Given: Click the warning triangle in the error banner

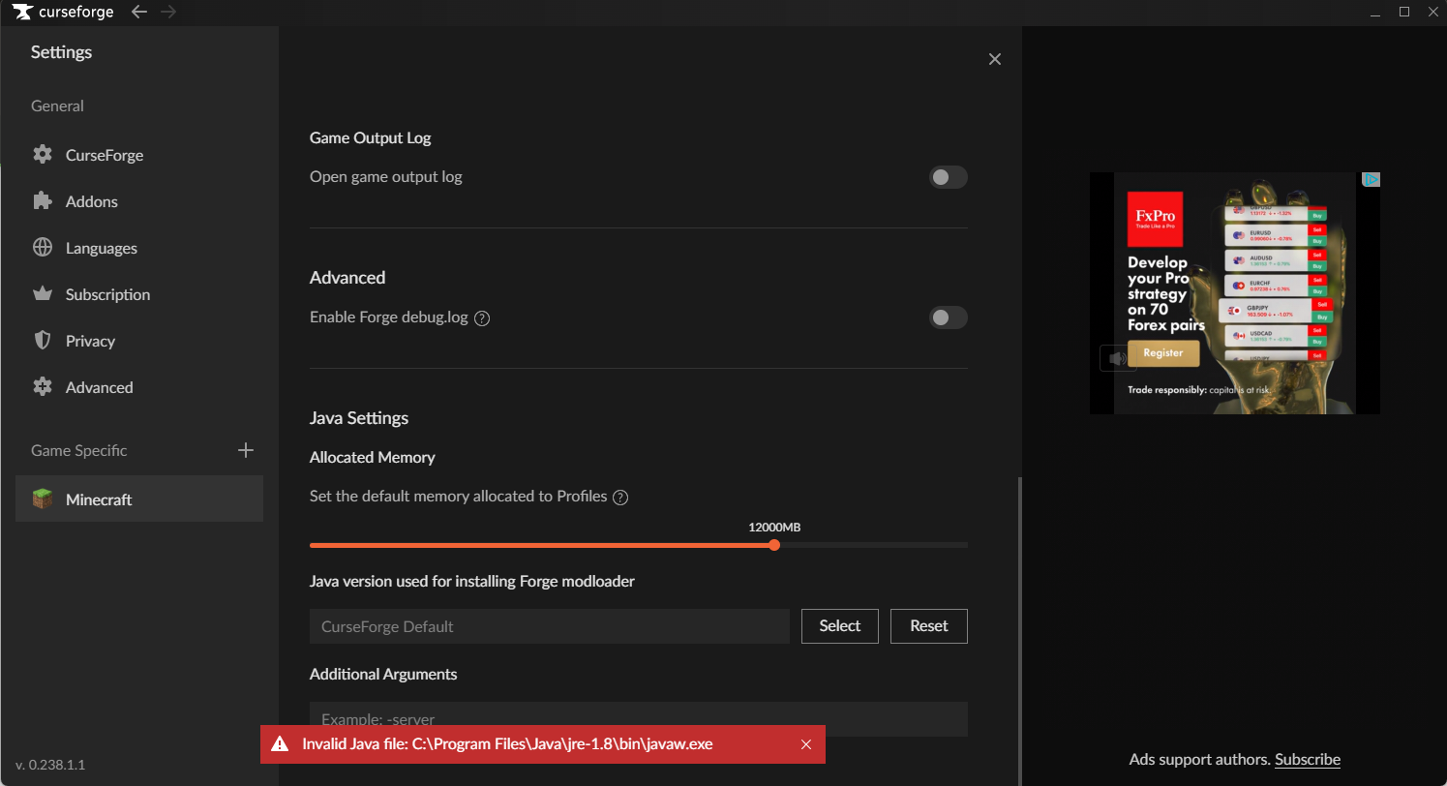Looking at the screenshot, I should tap(280, 744).
